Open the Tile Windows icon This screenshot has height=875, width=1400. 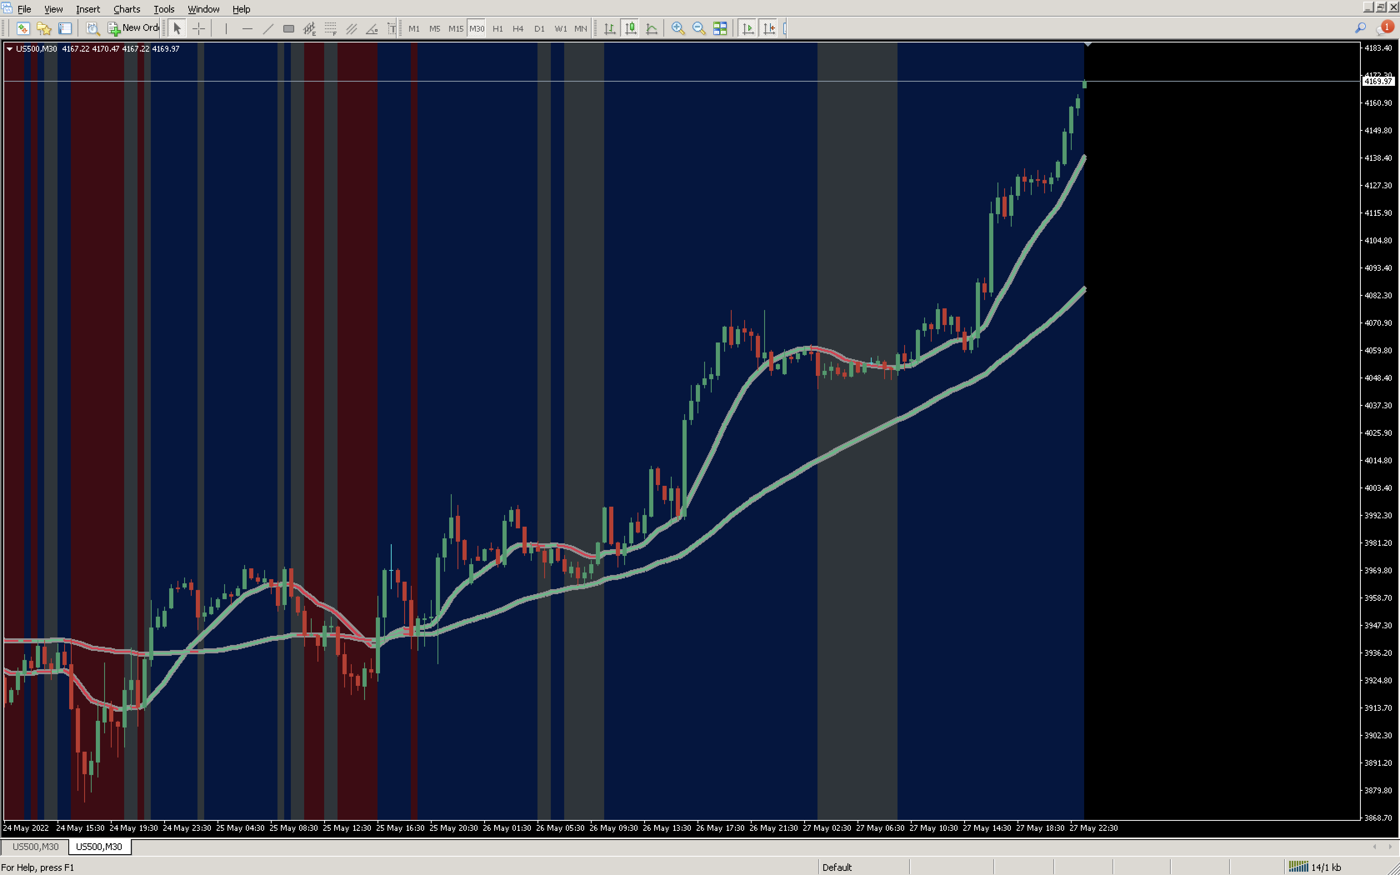point(720,28)
